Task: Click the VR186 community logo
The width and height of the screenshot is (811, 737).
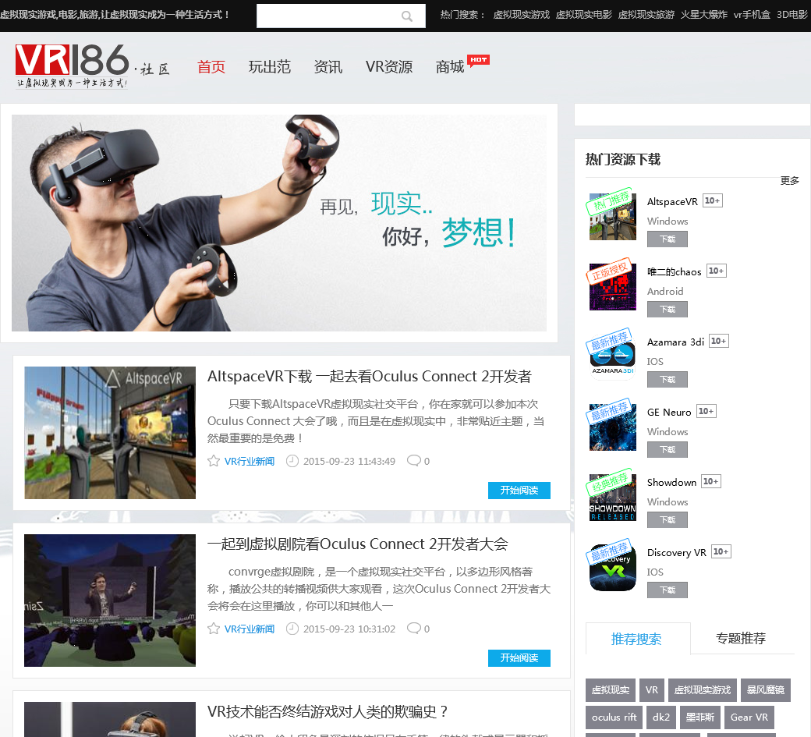Action: pyautogui.click(x=93, y=66)
